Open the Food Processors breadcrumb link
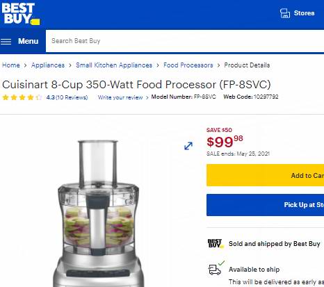This screenshot has width=324, height=287. click(x=188, y=65)
